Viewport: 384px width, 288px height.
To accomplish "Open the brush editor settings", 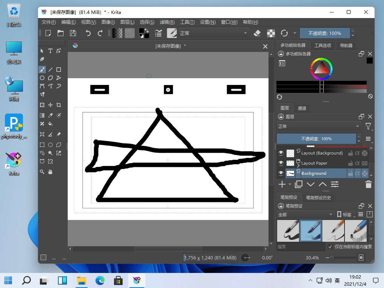I will pyautogui.click(x=158, y=33).
